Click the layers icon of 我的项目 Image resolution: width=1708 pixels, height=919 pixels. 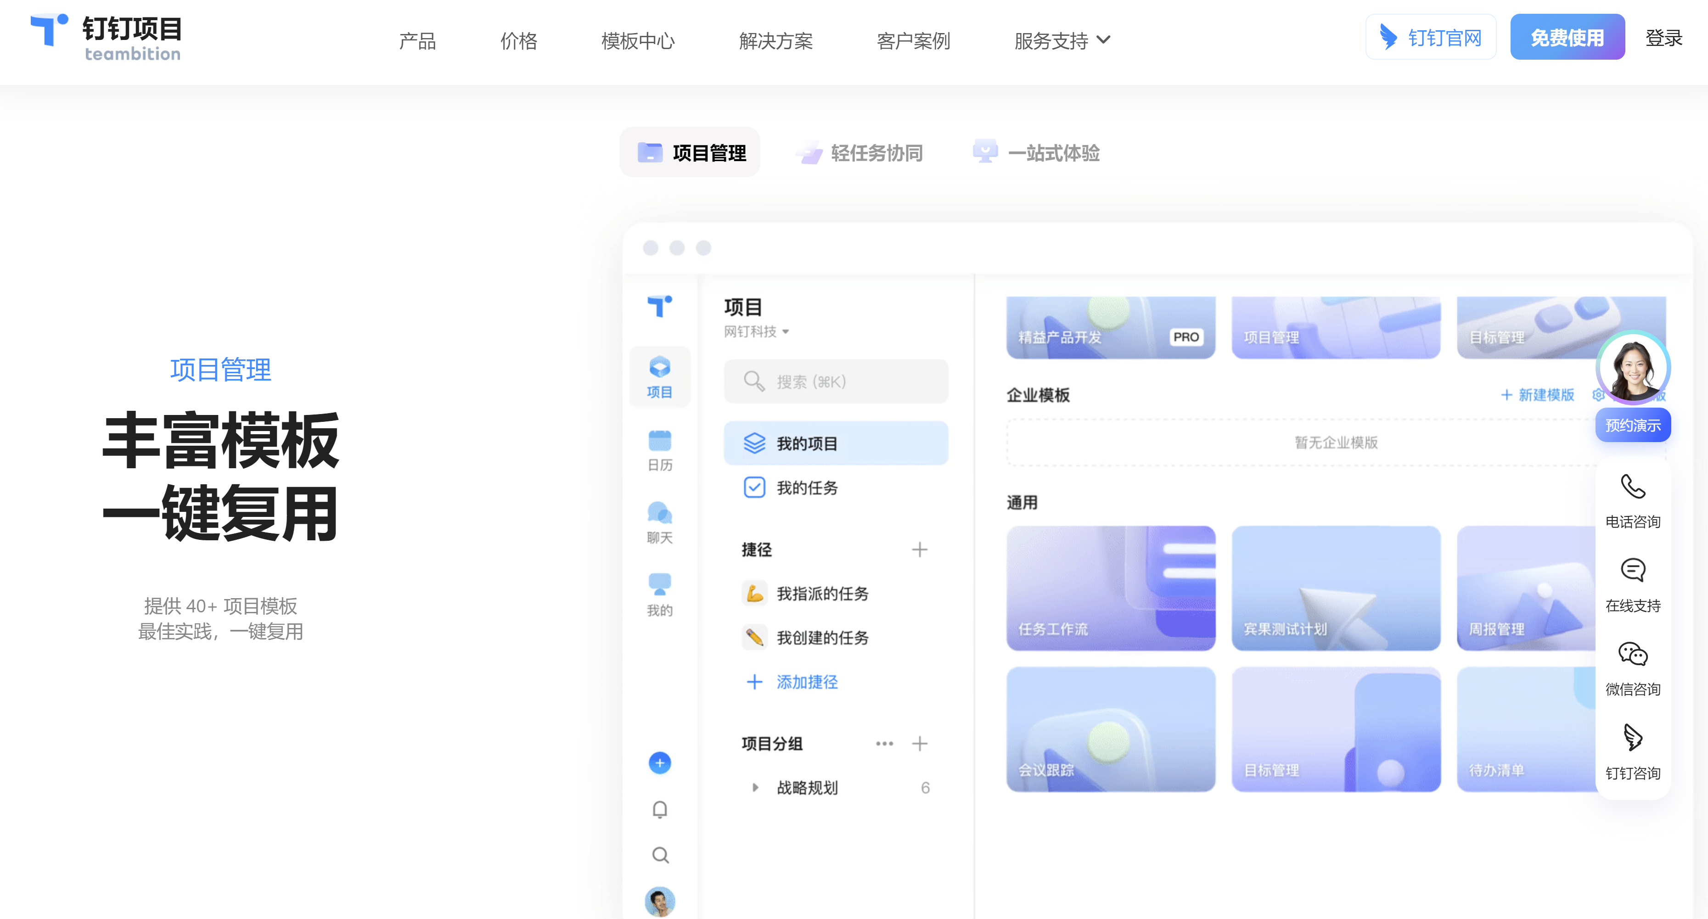point(754,443)
